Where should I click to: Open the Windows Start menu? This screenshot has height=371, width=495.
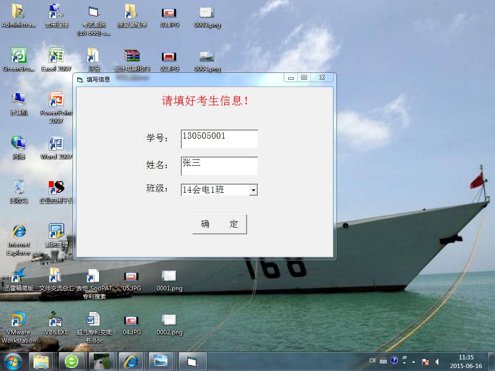13,361
